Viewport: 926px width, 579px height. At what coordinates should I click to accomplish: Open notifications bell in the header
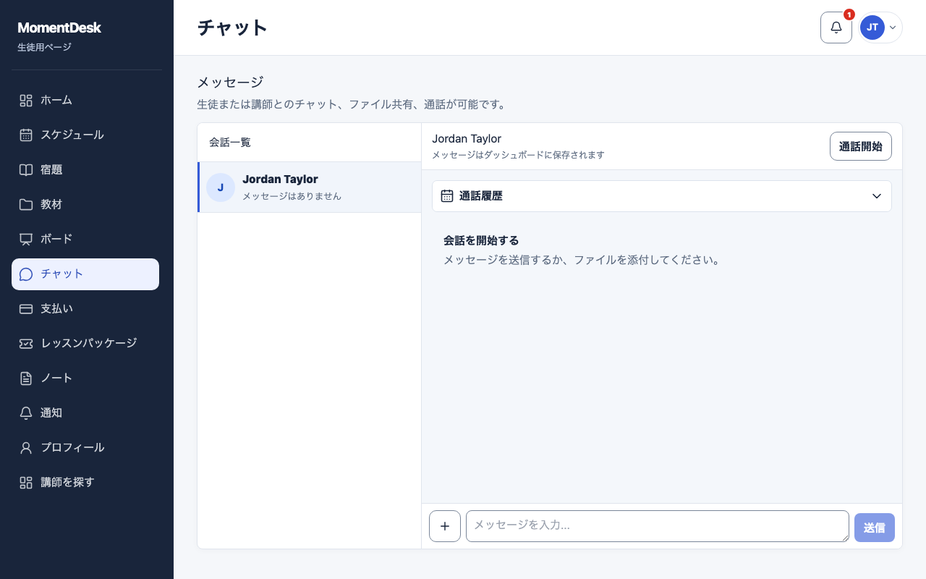pyautogui.click(x=836, y=28)
